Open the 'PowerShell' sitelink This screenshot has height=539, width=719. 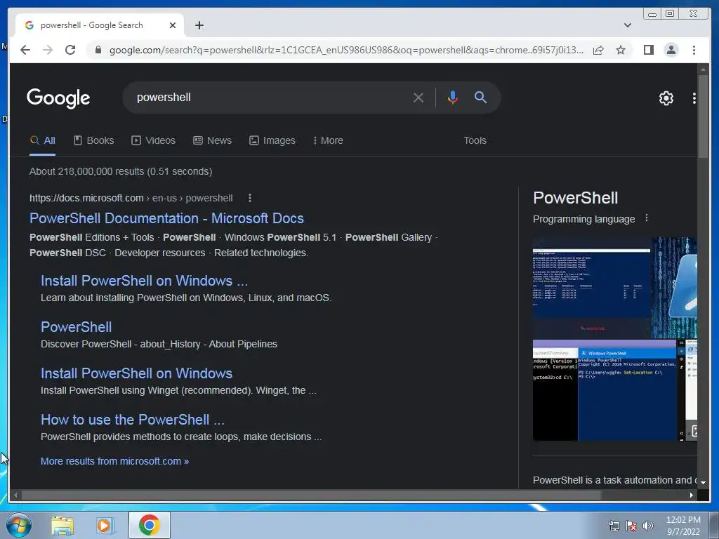coord(76,327)
